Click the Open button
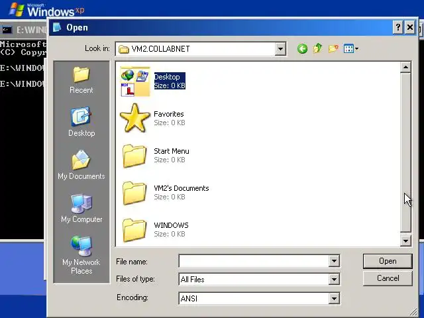424x318 pixels. pos(388,261)
